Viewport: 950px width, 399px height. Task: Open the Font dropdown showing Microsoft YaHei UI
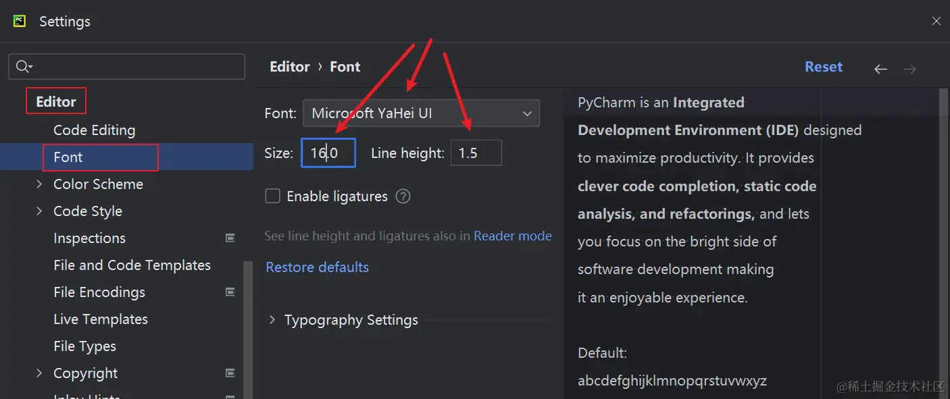pos(421,113)
